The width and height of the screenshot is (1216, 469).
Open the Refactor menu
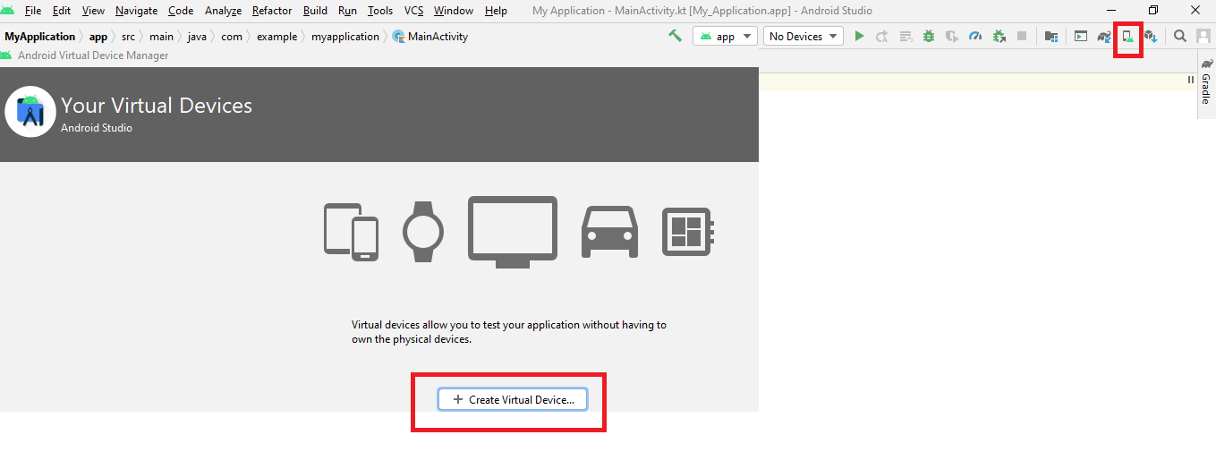coord(272,11)
